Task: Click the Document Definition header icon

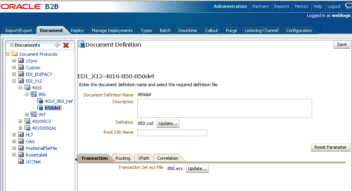Action: [x=81, y=44]
